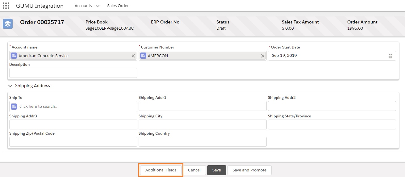405x177 pixels.
Task: Switch to the Sales Orders tab
Action: [x=119, y=6]
